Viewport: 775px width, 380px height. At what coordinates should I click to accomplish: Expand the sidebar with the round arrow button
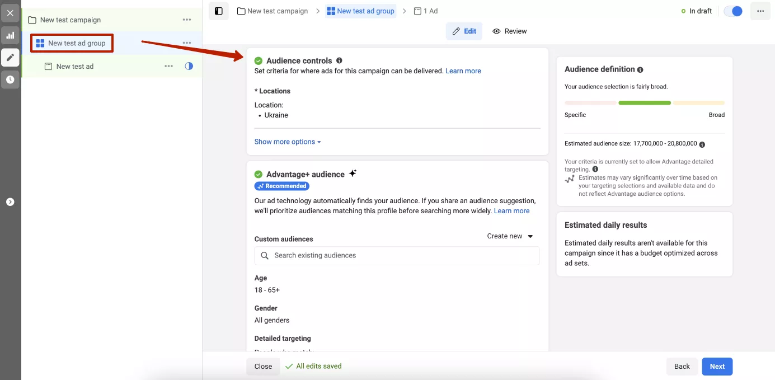tap(10, 202)
